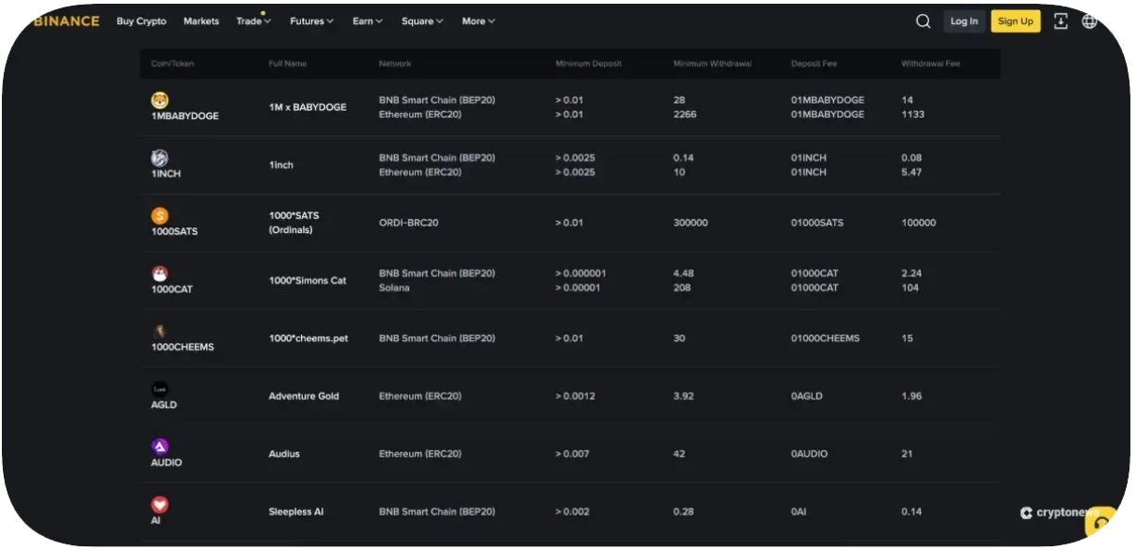The image size is (1136, 550).
Task: Click the 1000CHEEMS token icon
Action: point(159,331)
